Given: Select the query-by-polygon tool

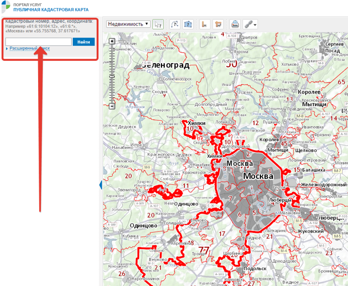Looking at the screenshot, I should tap(188, 24).
